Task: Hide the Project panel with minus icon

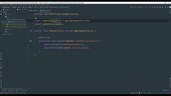Action: [x=25, y=10]
